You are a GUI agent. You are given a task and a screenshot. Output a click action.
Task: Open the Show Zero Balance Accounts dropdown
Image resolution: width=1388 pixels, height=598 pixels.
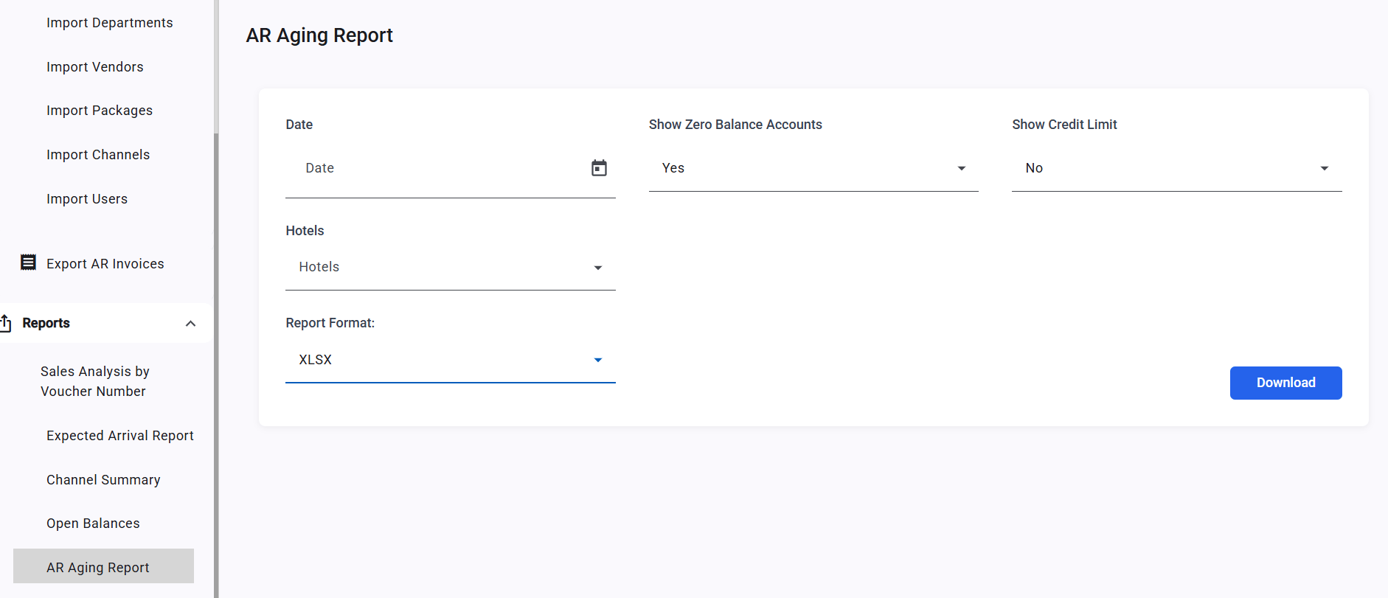tap(813, 168)
